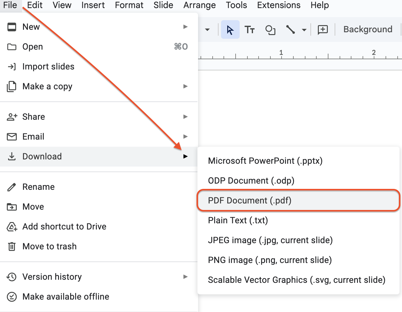Click the Rename pencil icon
Viewport: 402px width, 312px height.
[x=12, y=187]
